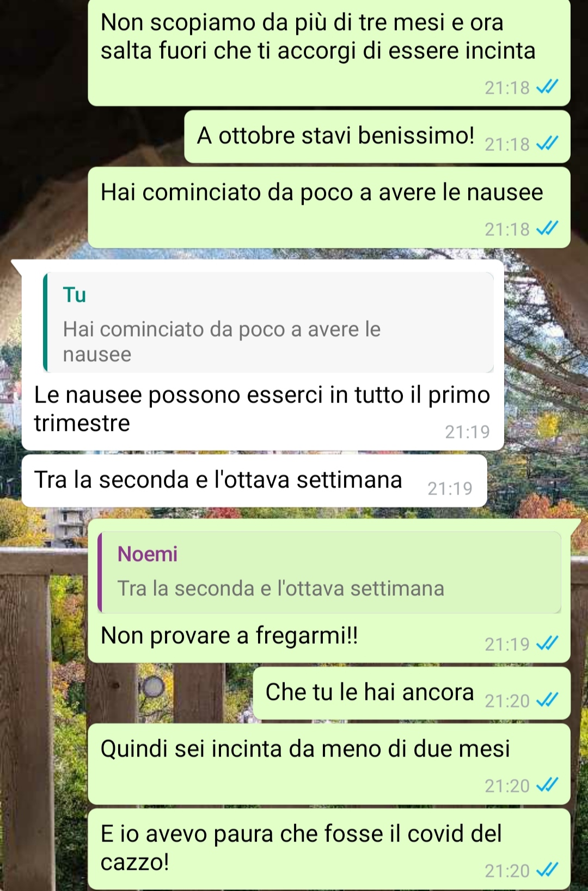Tap the blue double-check on 'A ottobre stavi benissimo!'

click(x=547, y=143)
